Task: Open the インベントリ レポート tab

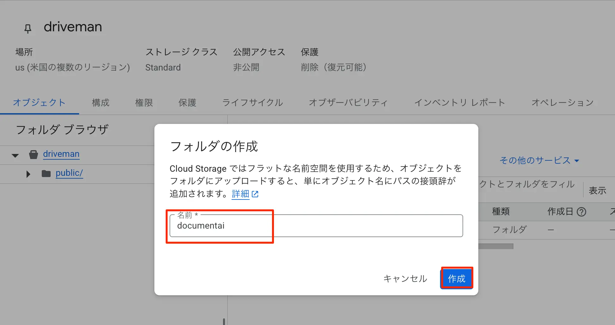Action: point(459,103)
